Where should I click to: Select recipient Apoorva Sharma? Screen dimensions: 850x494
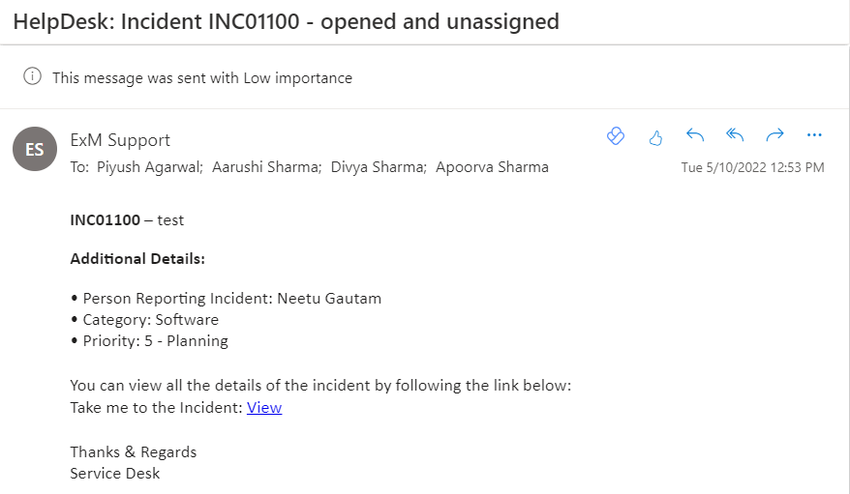[492, 167]
